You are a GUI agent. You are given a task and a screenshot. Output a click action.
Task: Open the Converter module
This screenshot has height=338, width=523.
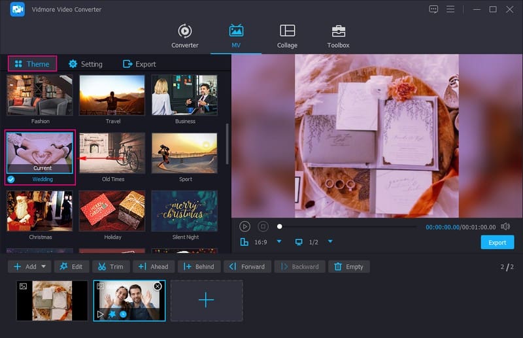click(185, 36)
